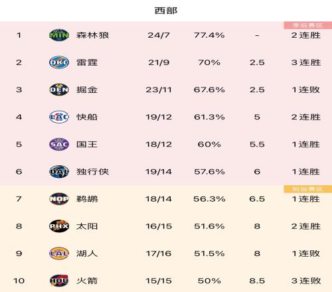Click the 火箭 3连败 streak text
Viewport: 332px width, 292px height.
306,281
